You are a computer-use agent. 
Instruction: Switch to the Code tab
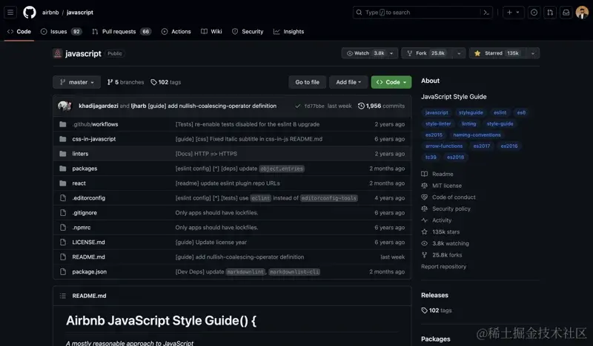(19, 32)
